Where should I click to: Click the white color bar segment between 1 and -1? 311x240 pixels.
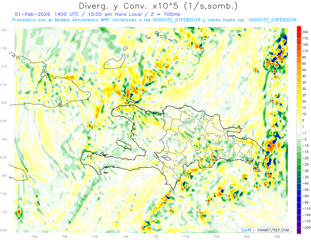299,130
